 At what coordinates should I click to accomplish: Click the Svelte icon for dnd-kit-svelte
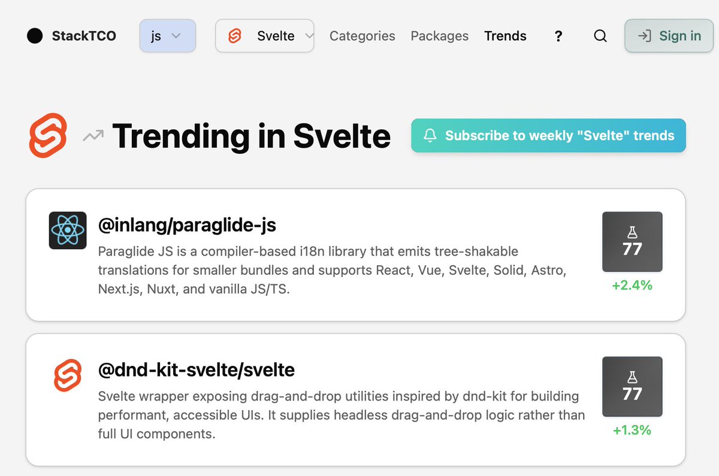(x=68, y=375)
